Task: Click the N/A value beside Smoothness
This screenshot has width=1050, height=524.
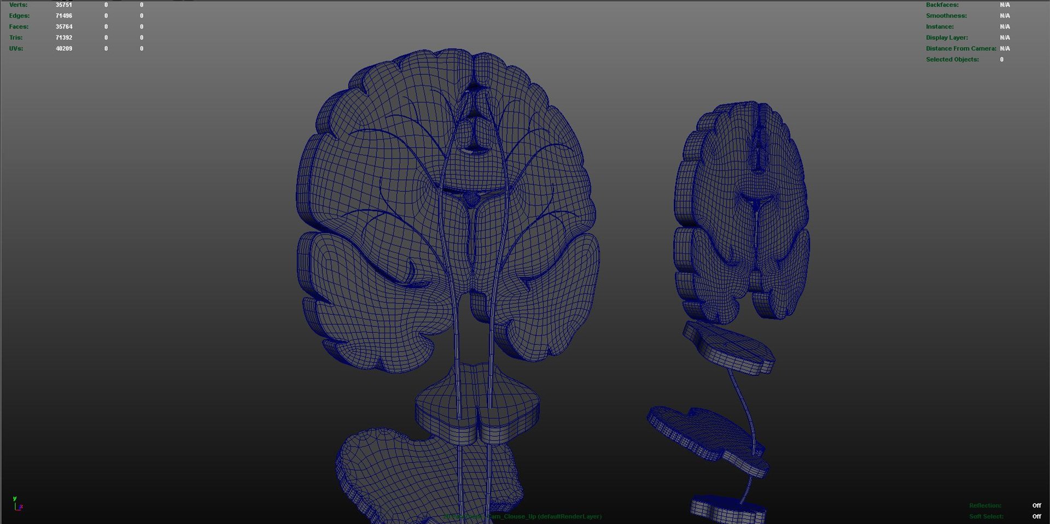Action: pyautogui.click(x=1005, y=16)
